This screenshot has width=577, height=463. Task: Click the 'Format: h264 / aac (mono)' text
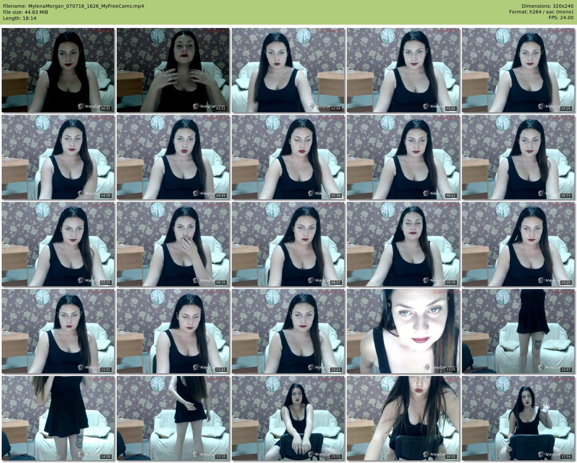point(541,12)
